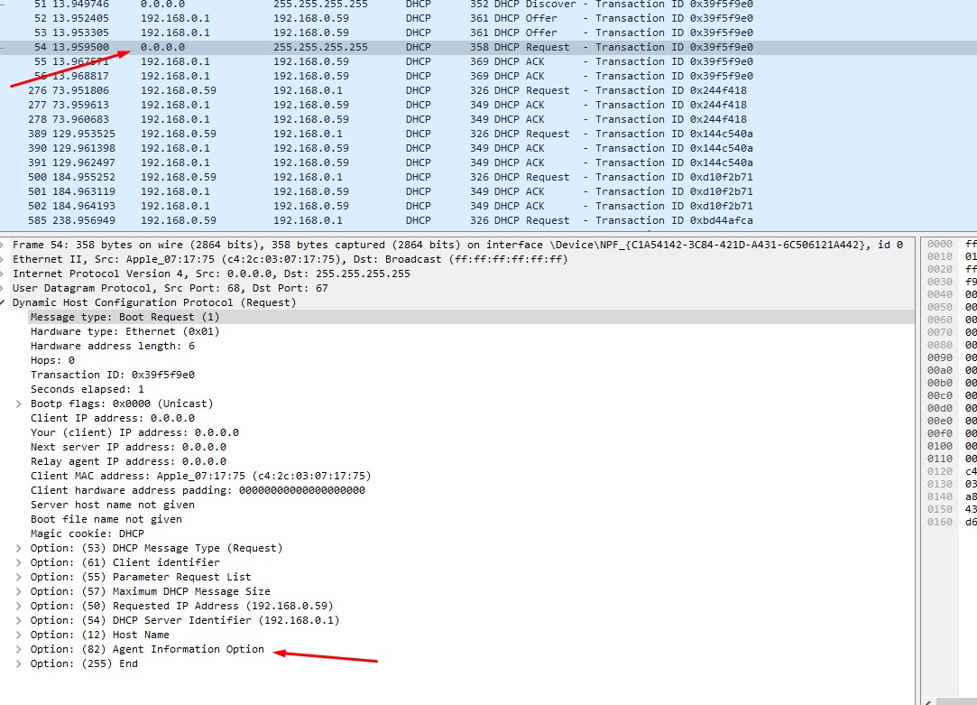Select packet 389 DHCP Request row
This screenshot has height=705, width=977.
489,134
